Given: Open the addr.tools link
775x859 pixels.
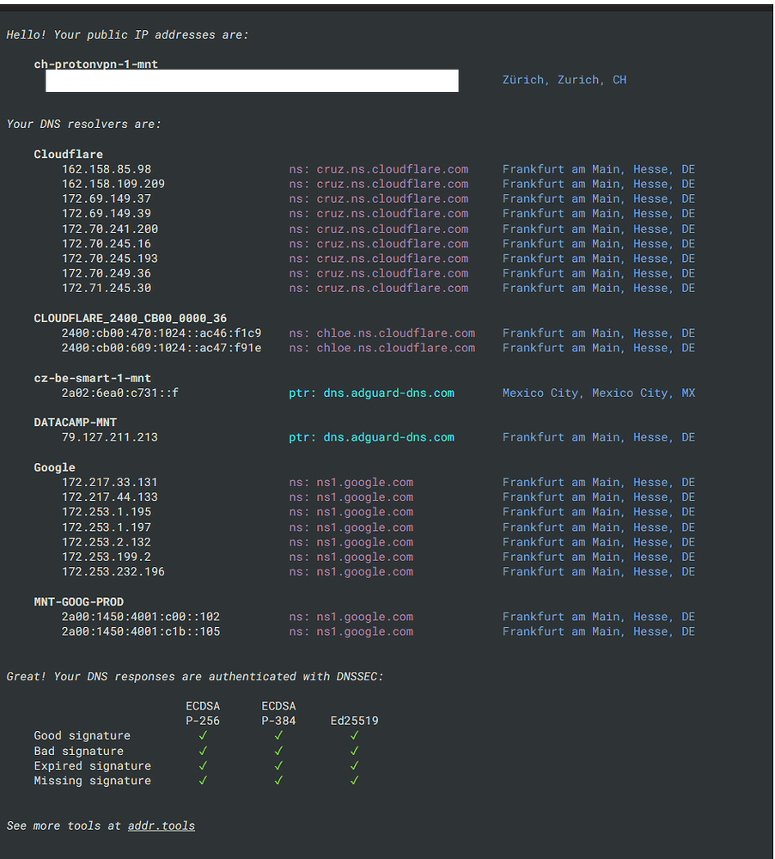Looking at the screenshot, I should 162,825.
